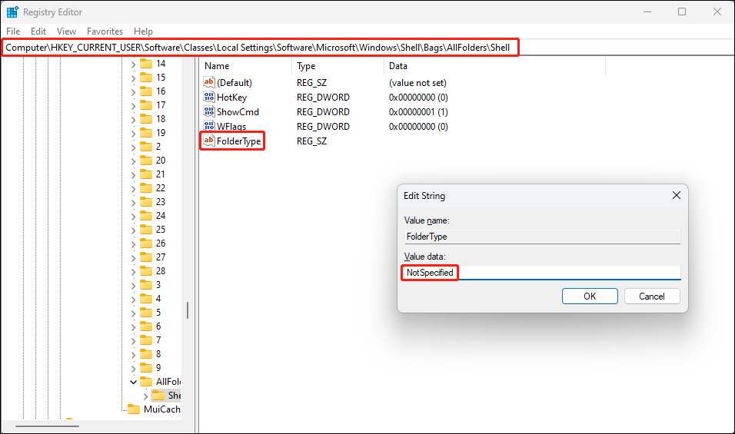
Task: Click the Value data input field
Action: pos(542,273)
